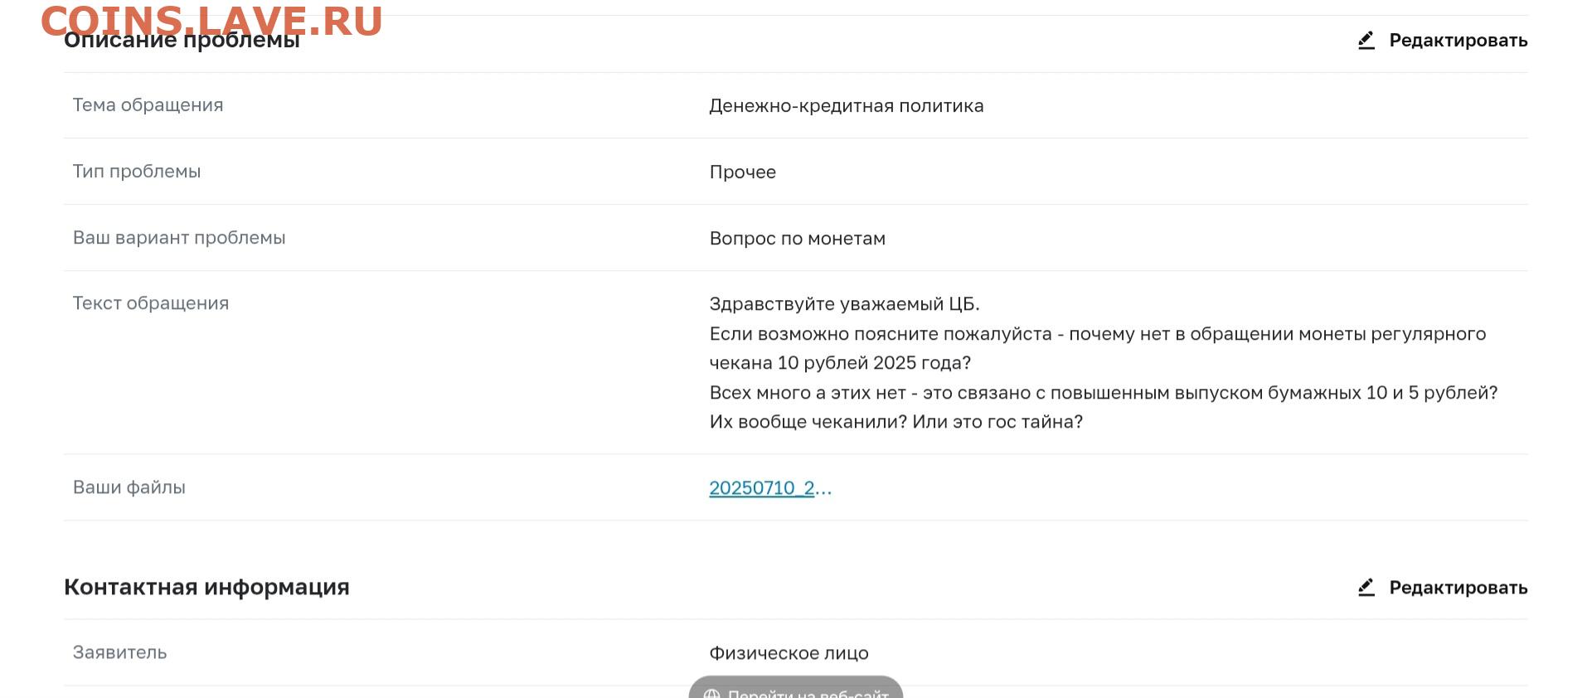The image size is (1592, 698).
Task: Select the Физическое лицо applicant value
Action: 789,653
